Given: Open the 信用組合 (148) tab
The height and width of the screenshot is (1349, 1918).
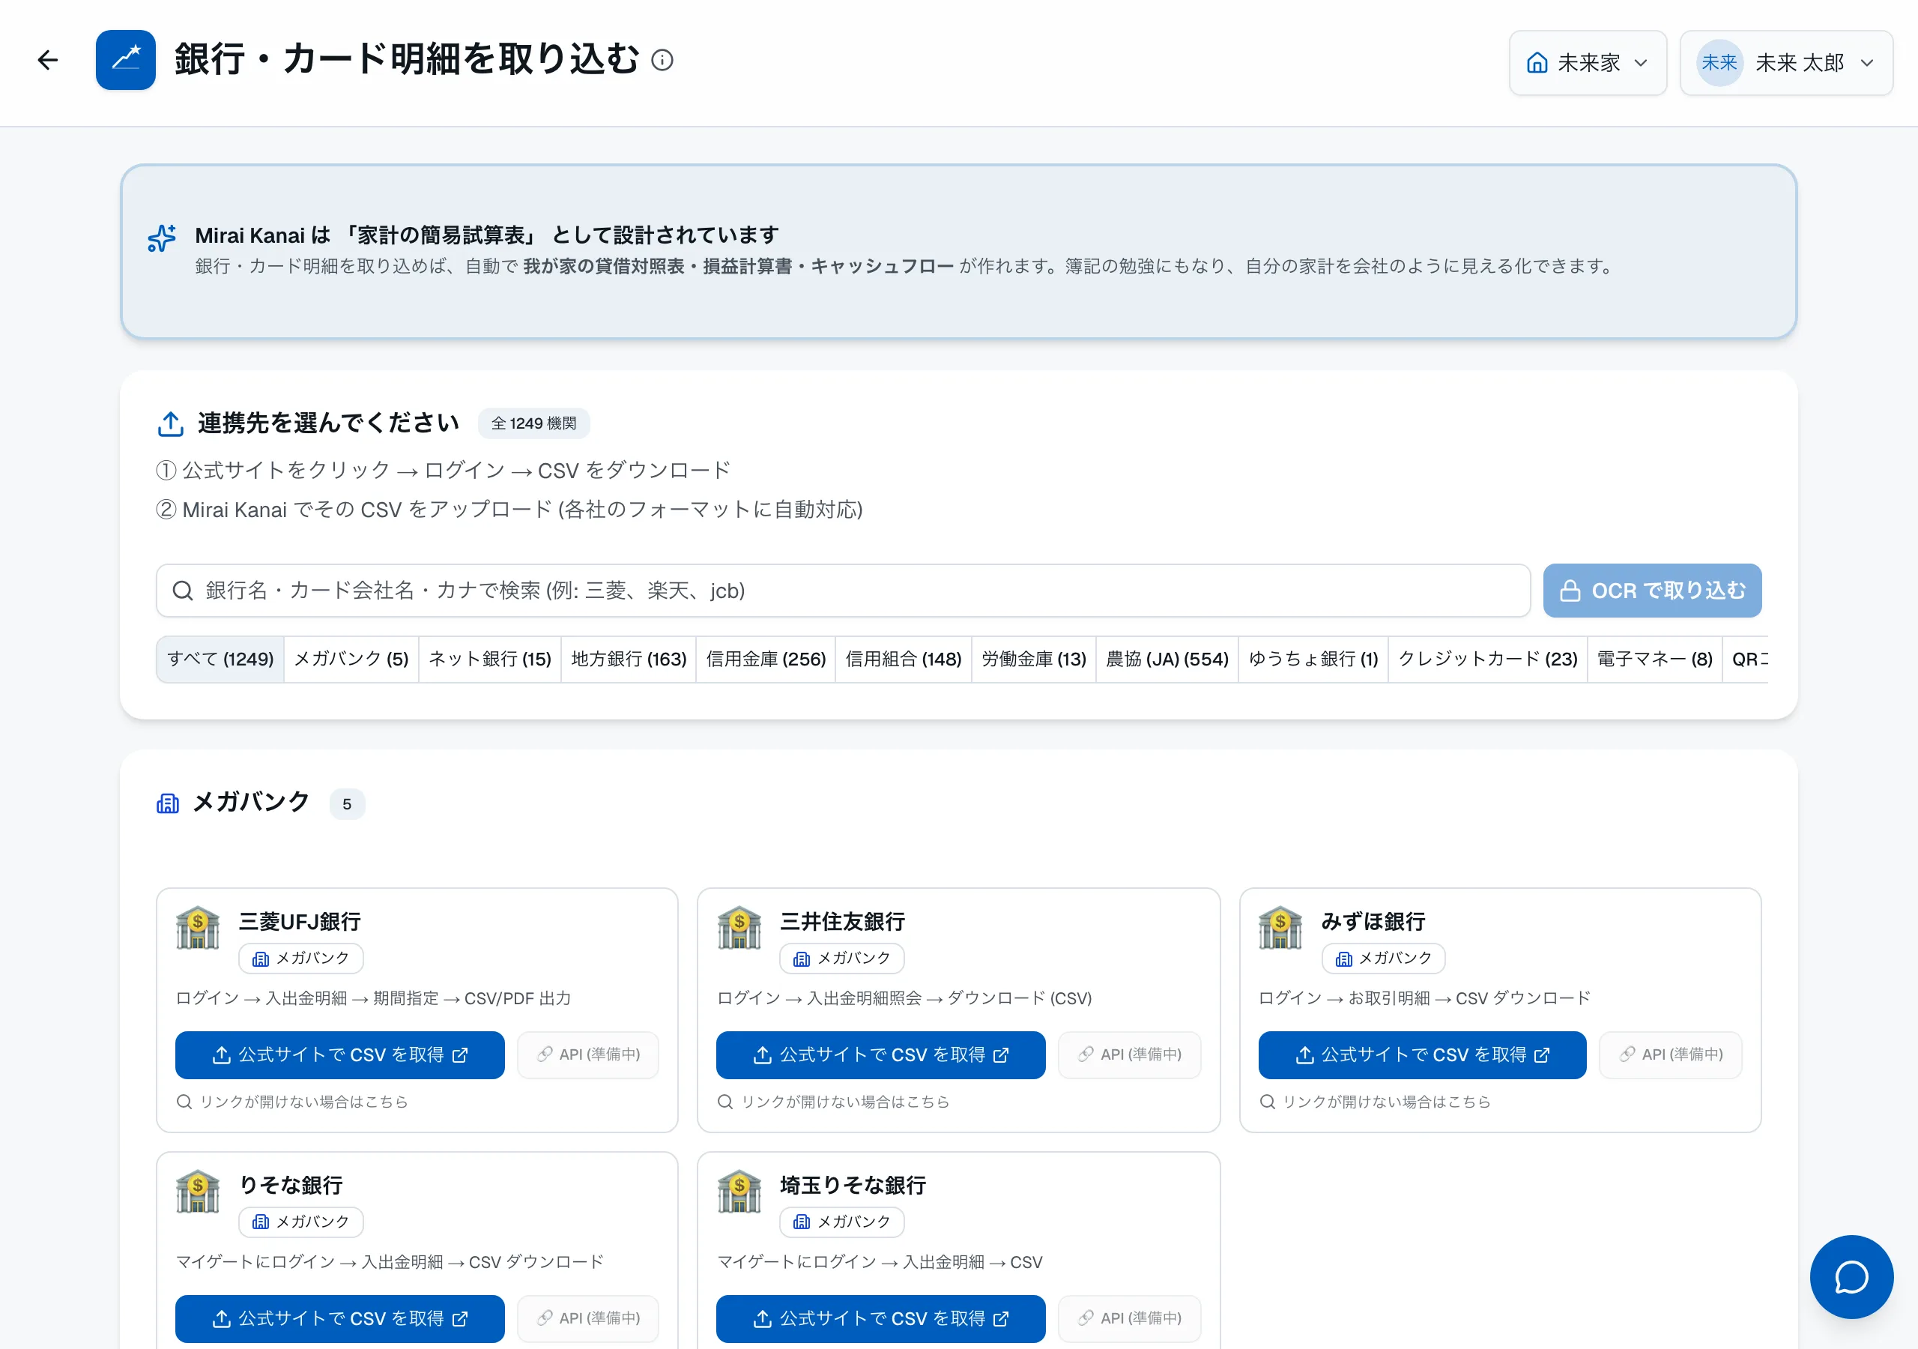Looking at the screenshot, I should click(x=904, y=660).
